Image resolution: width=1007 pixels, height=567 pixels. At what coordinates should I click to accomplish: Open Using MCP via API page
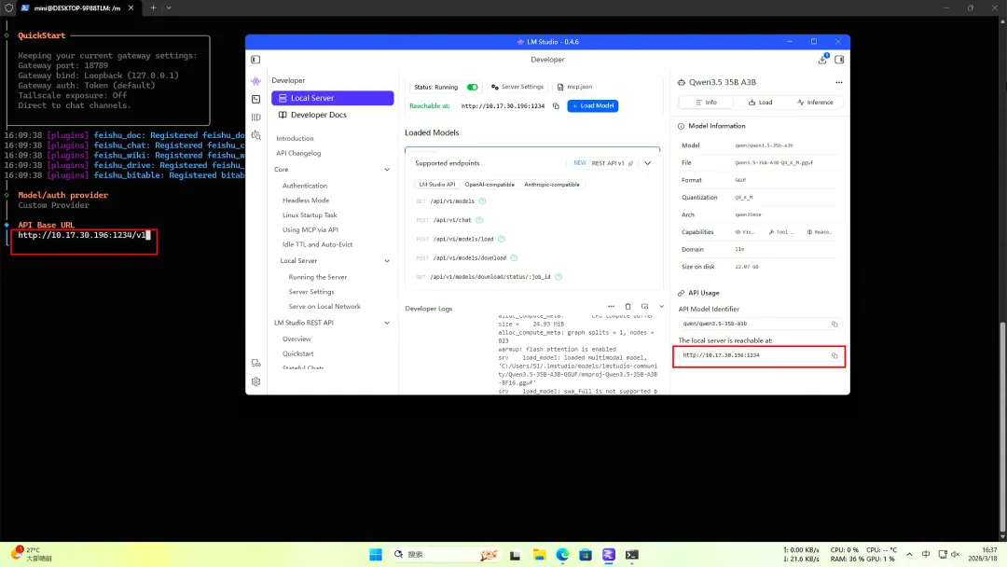[x=310, y=229]
